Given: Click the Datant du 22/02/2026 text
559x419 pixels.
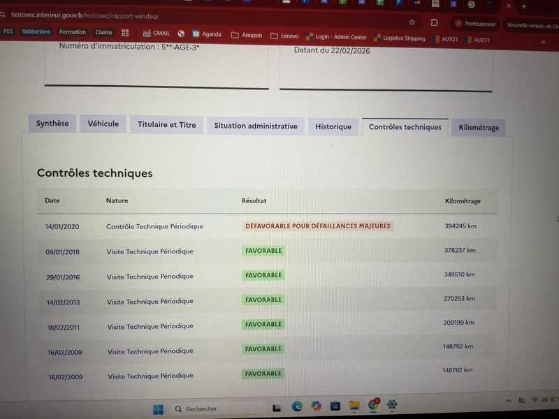Looking at the screenshot, I should click(332, 50).
